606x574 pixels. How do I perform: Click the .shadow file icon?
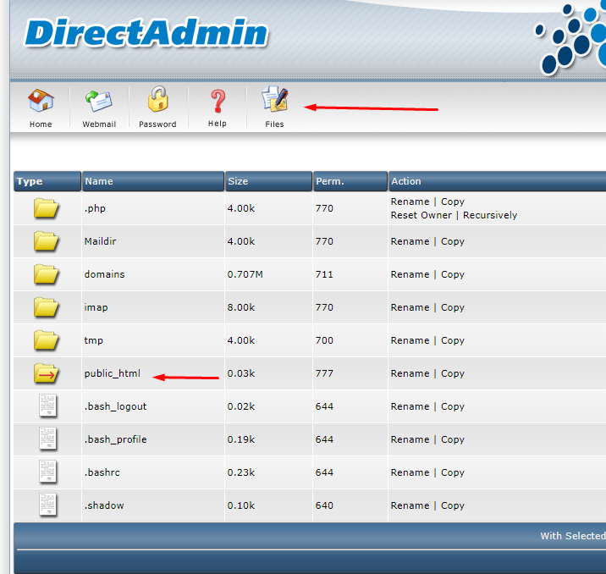pos(48,505)
